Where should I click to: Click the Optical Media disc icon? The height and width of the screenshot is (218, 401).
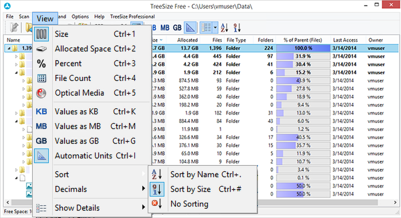pos(41,93)
